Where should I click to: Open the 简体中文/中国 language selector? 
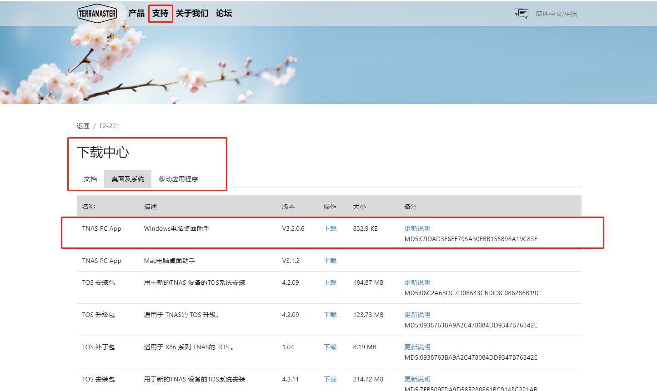click(x=556, y=14)
